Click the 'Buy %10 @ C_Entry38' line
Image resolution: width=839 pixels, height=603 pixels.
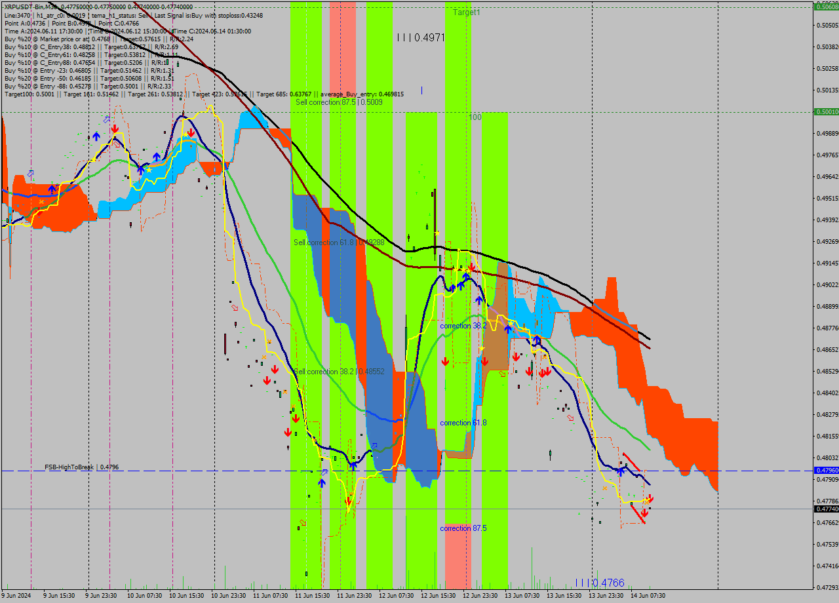click(91, 47)
